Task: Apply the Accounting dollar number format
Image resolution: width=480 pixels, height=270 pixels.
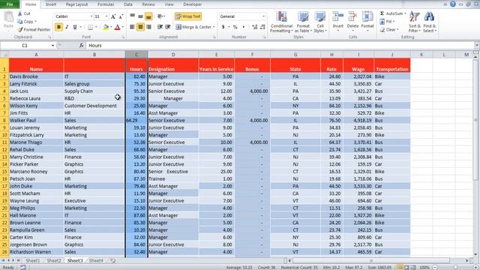Action: click(223, 27)
